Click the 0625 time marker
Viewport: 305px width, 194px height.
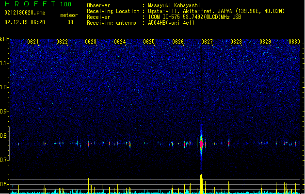pos(149,42)
